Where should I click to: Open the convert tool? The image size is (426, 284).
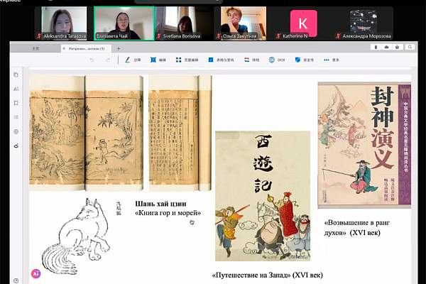click(x=251, y=60)
